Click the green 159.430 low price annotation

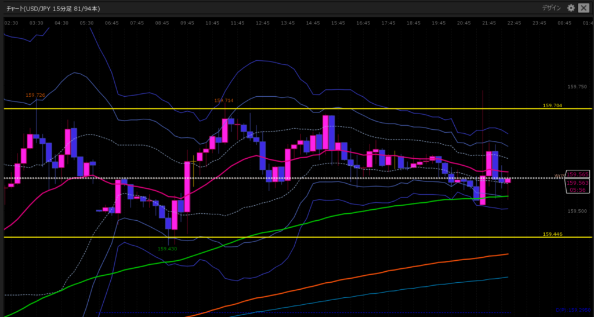pos(167,248)
